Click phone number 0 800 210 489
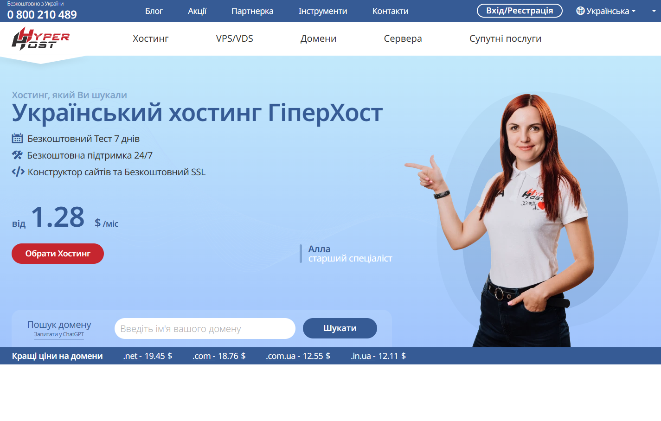This screenshot has height=421, width=661. (42, 15)
